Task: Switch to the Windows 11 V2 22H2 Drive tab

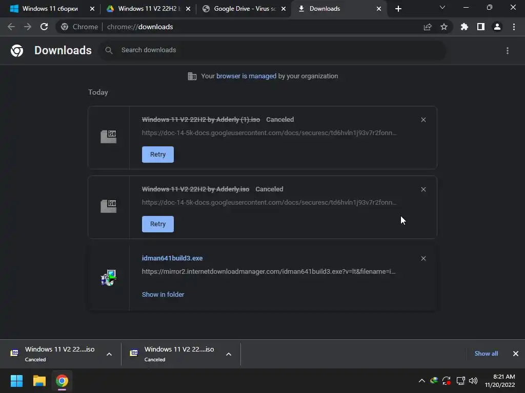Action: pos(148,9)
